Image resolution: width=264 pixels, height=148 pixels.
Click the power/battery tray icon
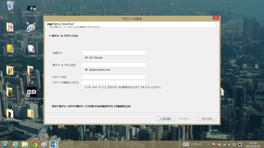pos(219,144)
